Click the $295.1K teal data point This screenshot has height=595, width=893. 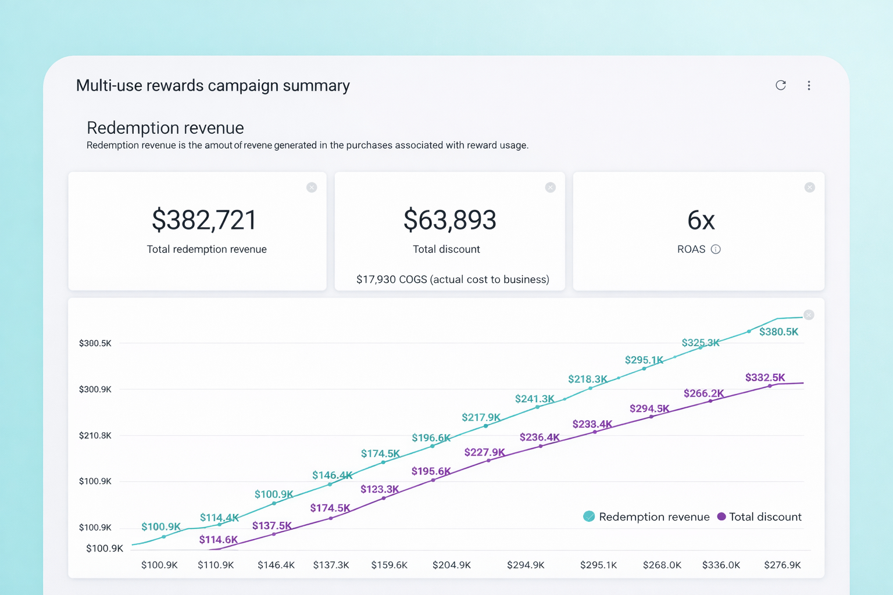[644, 368]
